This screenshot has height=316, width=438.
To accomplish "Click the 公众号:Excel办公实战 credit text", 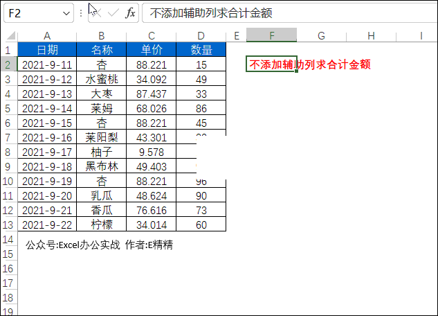I will (x=73, y=245).
